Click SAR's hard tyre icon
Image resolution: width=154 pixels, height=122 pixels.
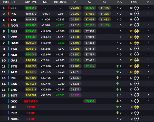point(137,84)
